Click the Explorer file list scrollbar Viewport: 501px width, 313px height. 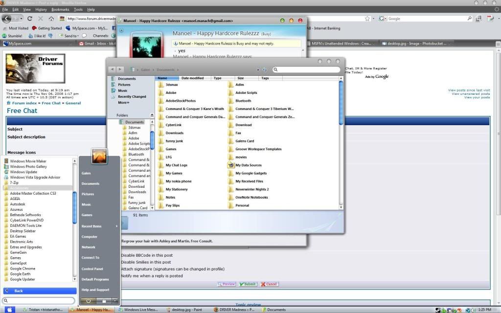(x=341, y=102)
